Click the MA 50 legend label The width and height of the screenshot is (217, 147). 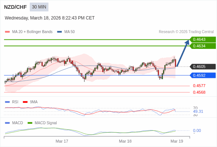click(70, 32)
